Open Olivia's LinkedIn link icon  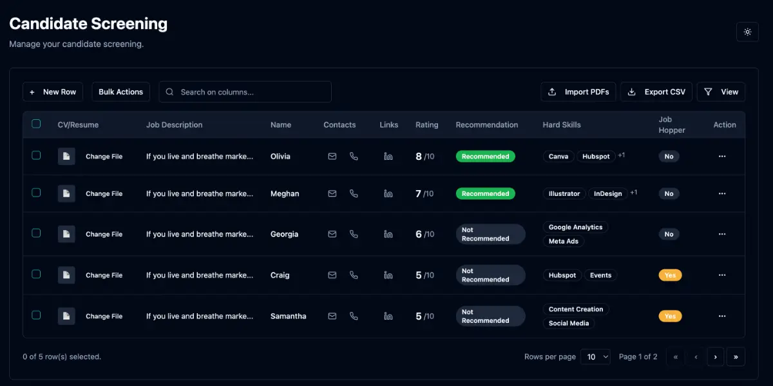tap(388, 156)
